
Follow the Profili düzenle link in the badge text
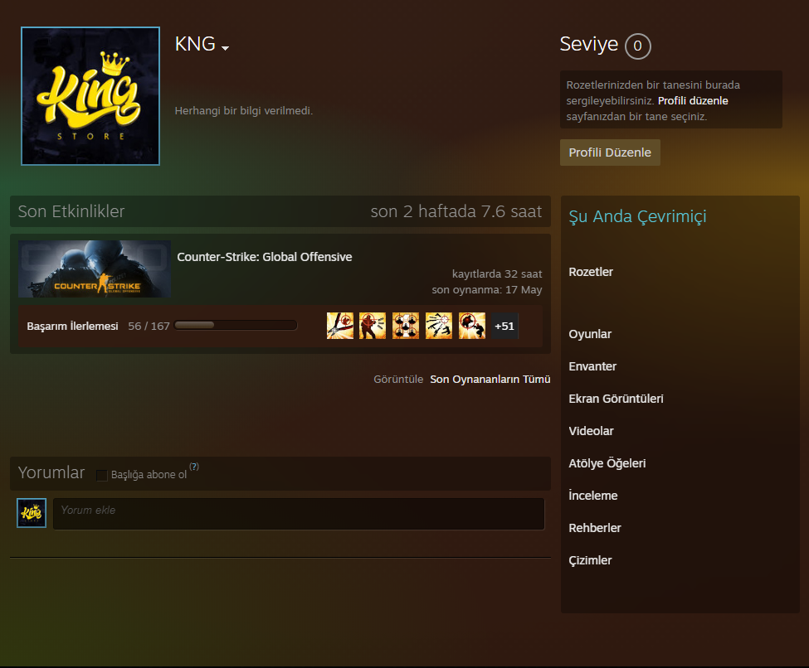pos(693,100)
